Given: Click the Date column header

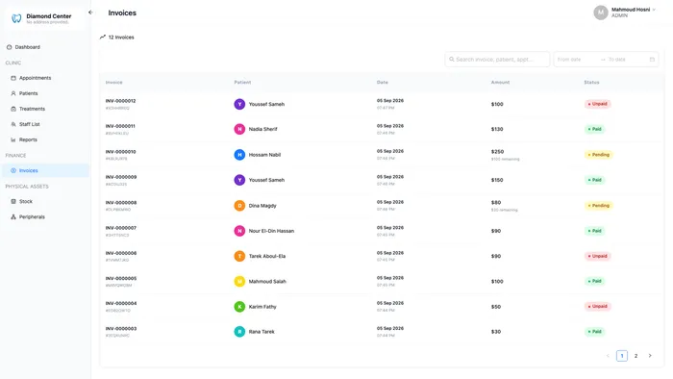Looking at the screenshot, I should tap(383, 83).
